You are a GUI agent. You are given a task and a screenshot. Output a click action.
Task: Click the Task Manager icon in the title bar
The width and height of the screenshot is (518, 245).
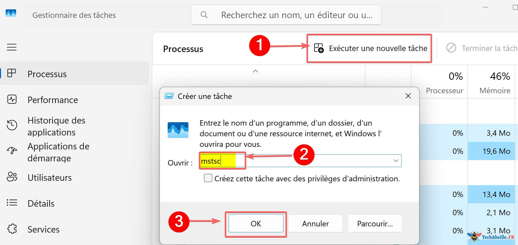pyautogui.click(x=11, y=13)
